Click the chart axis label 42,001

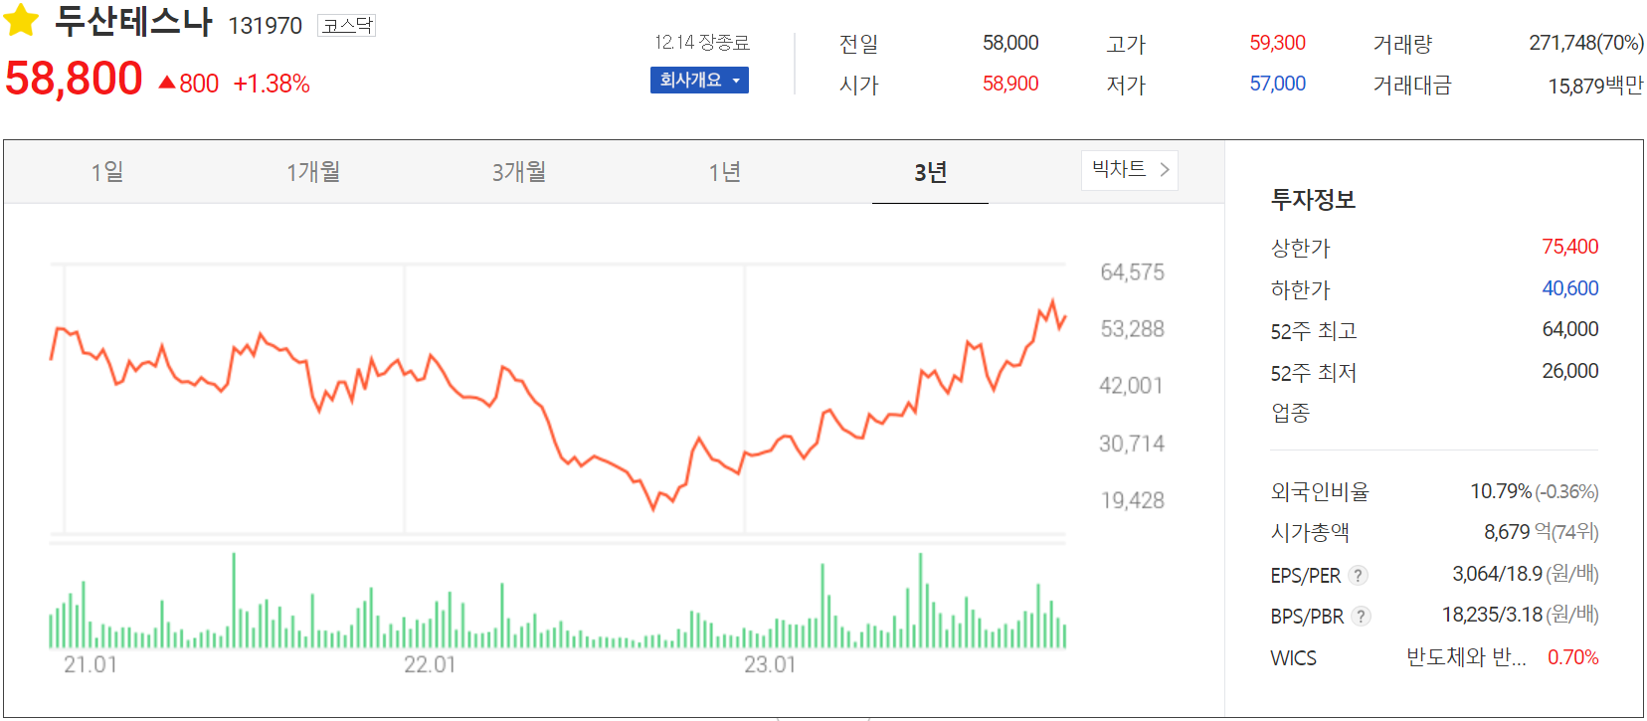[x=1132, y=386]
